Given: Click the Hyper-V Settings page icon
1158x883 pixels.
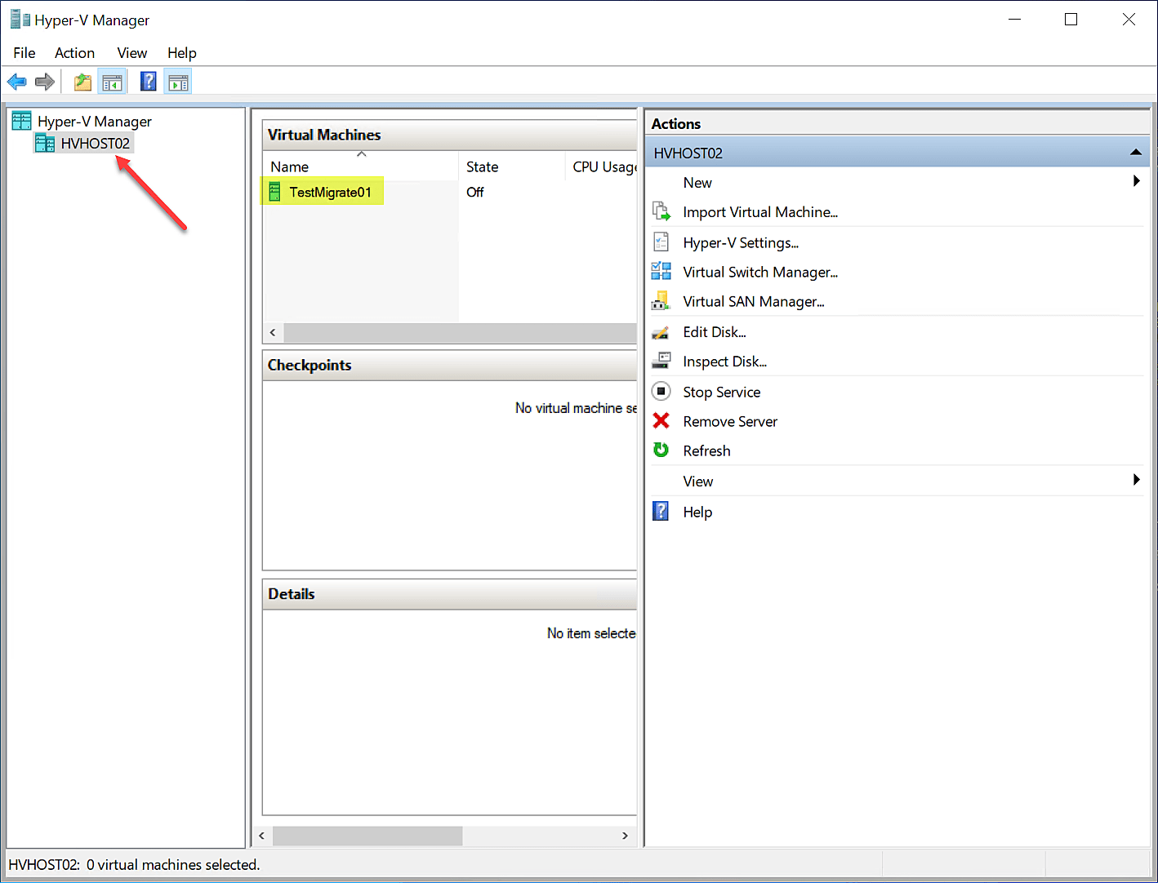Looking at the screenshot, I should (661, 242).
